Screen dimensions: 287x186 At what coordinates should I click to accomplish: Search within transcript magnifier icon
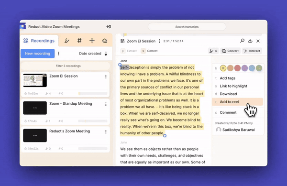coord(242,41)
